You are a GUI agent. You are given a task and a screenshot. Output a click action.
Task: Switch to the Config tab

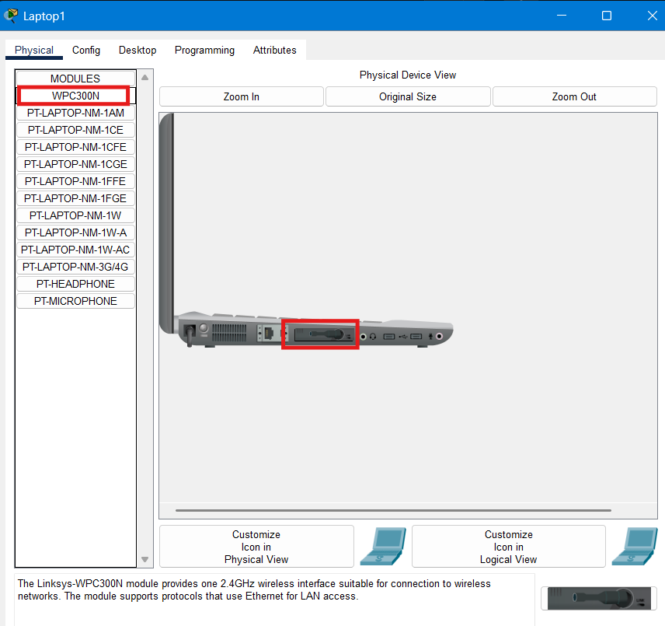point(86,50)
